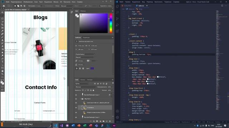The image size is (229, 128).
Task: Select the Eraser tool
Action: [3, 46]
